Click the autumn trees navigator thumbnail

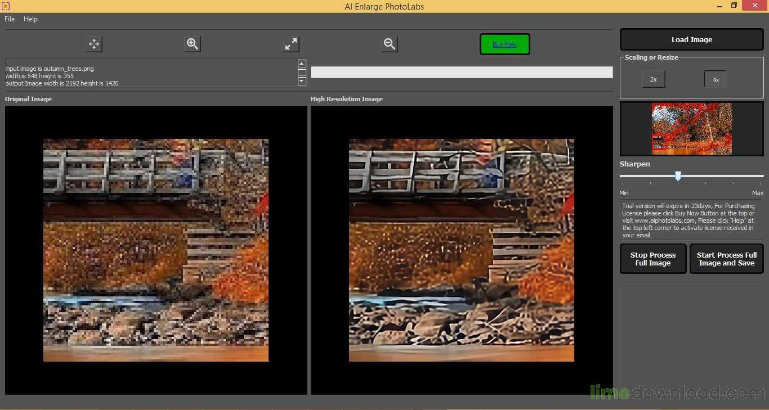pyautogui.click(x=692, y=128)
